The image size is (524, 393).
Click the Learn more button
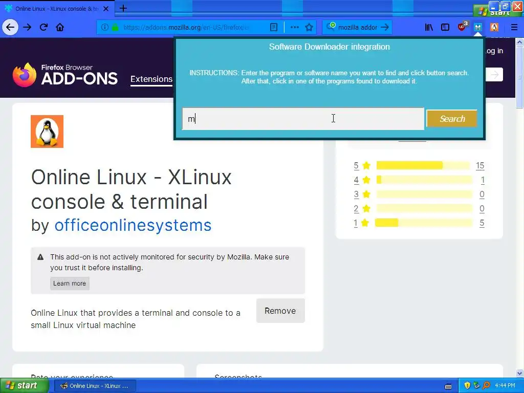click(x=70, y=283)
